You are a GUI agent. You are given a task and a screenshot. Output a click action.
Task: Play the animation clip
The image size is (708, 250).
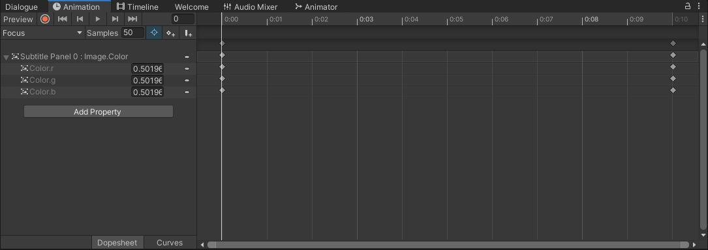97,19
